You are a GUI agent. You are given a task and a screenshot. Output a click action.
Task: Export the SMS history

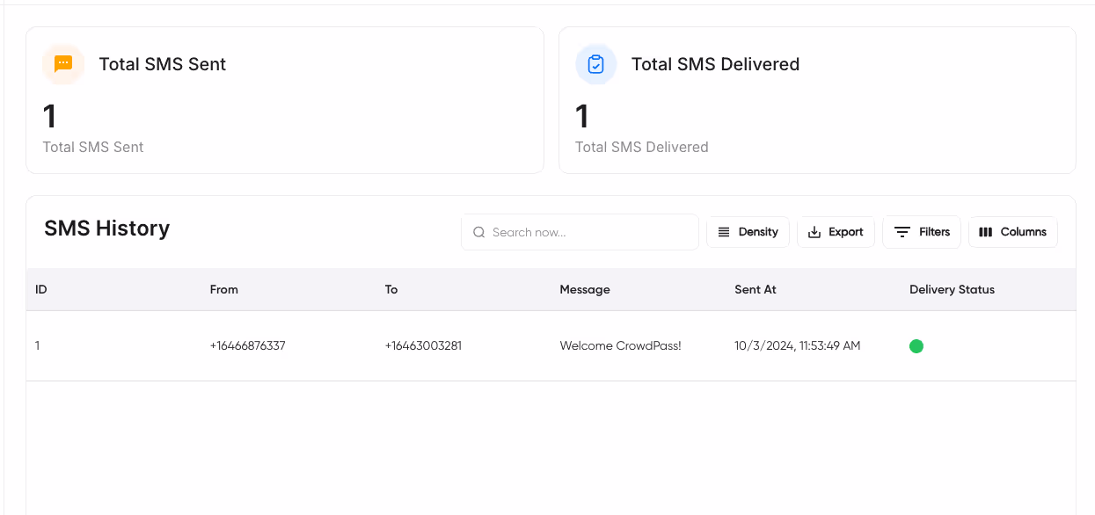pos(836,232)
